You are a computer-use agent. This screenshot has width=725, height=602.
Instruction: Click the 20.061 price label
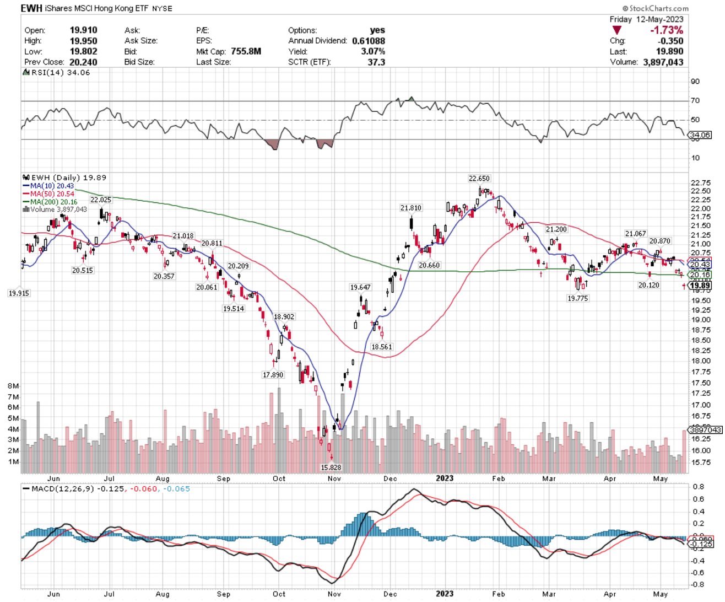pyautogui.click(x=207, y=288)
